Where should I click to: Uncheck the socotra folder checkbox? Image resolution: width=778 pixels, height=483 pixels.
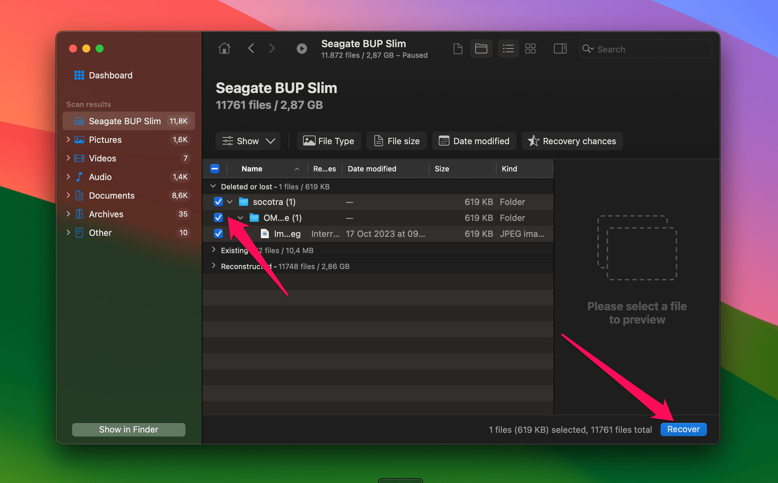tap(218, 202)
